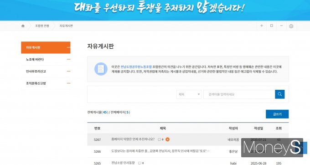Viewport: 310px width, 165px height.
Task: Click the 작성일 column header
Action: coord(258,128)
